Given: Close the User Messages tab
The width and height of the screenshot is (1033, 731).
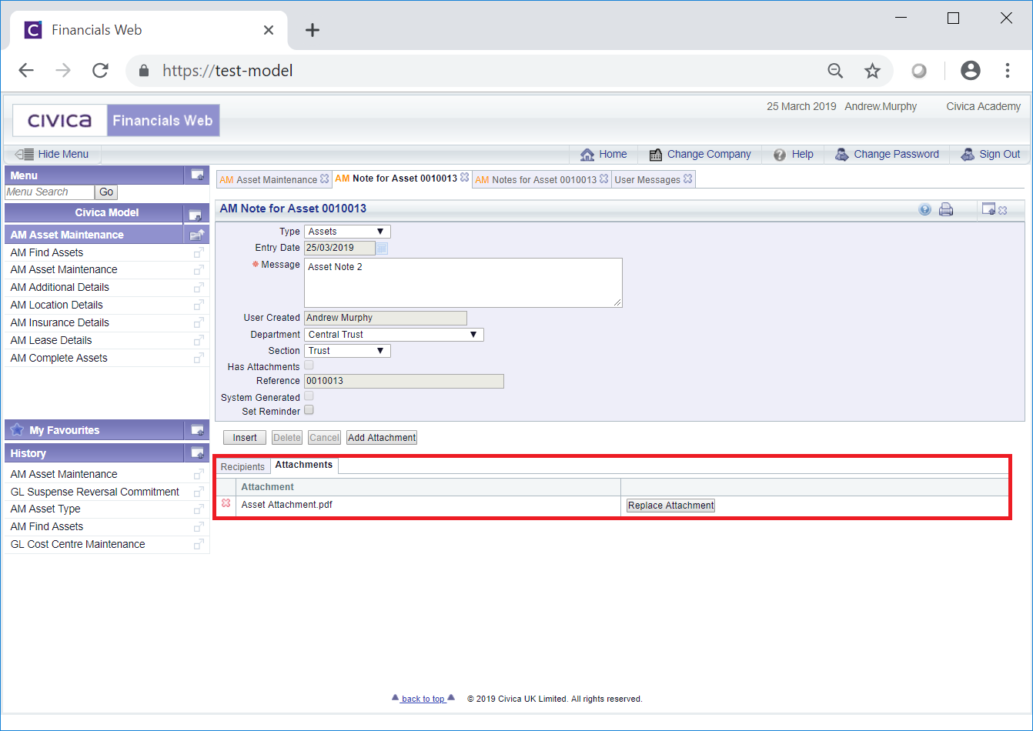Looking at the screenshot, I should click(688, 179).
